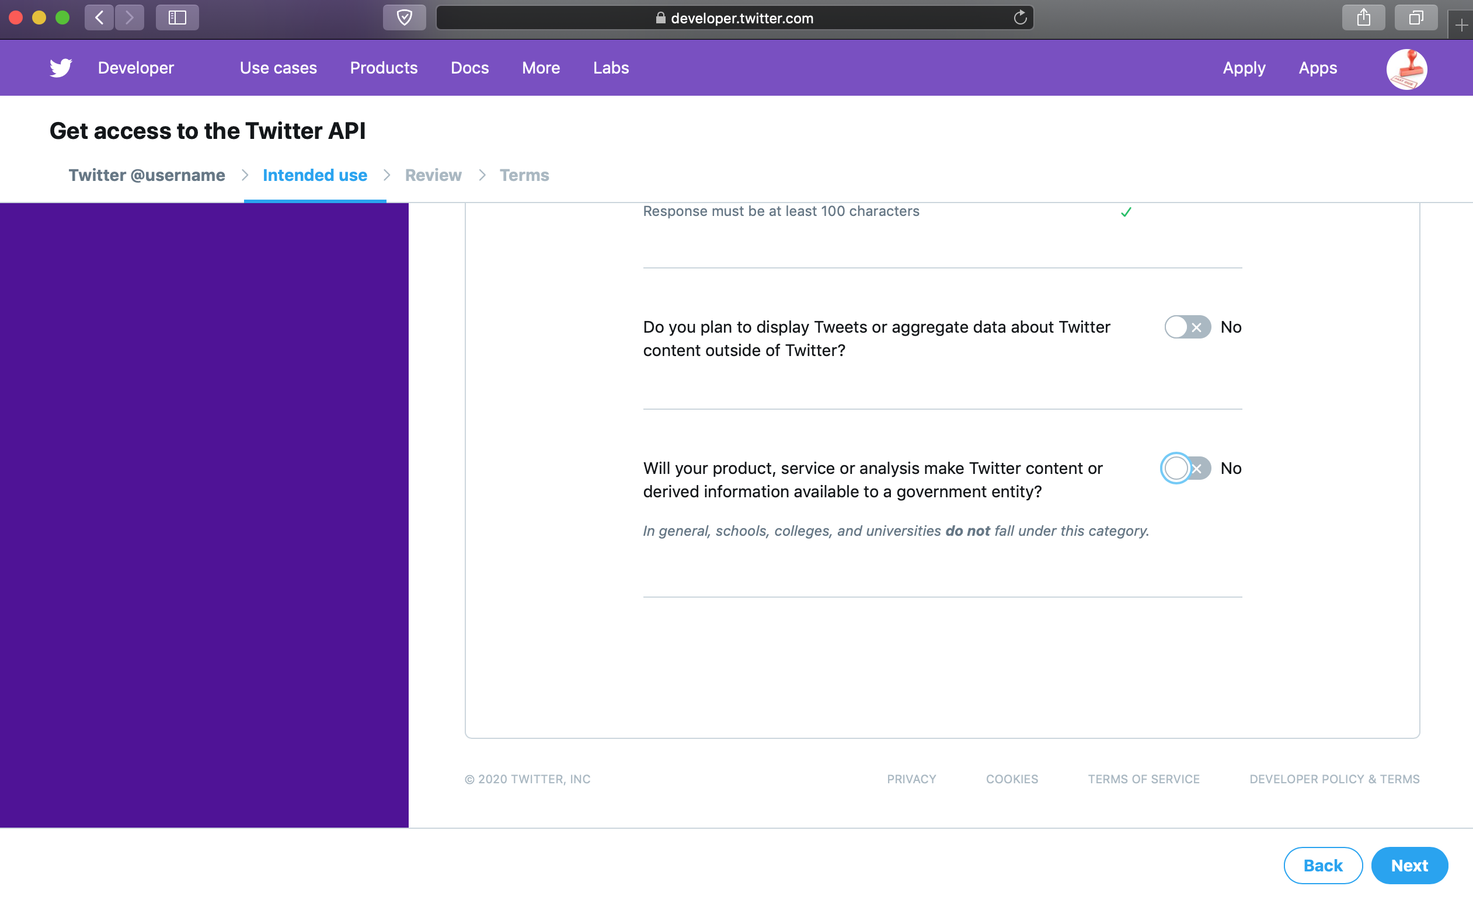Click the Twitter bird logo
The width and height of the screenshot is (1473, 900).
[x=60, y=68]
